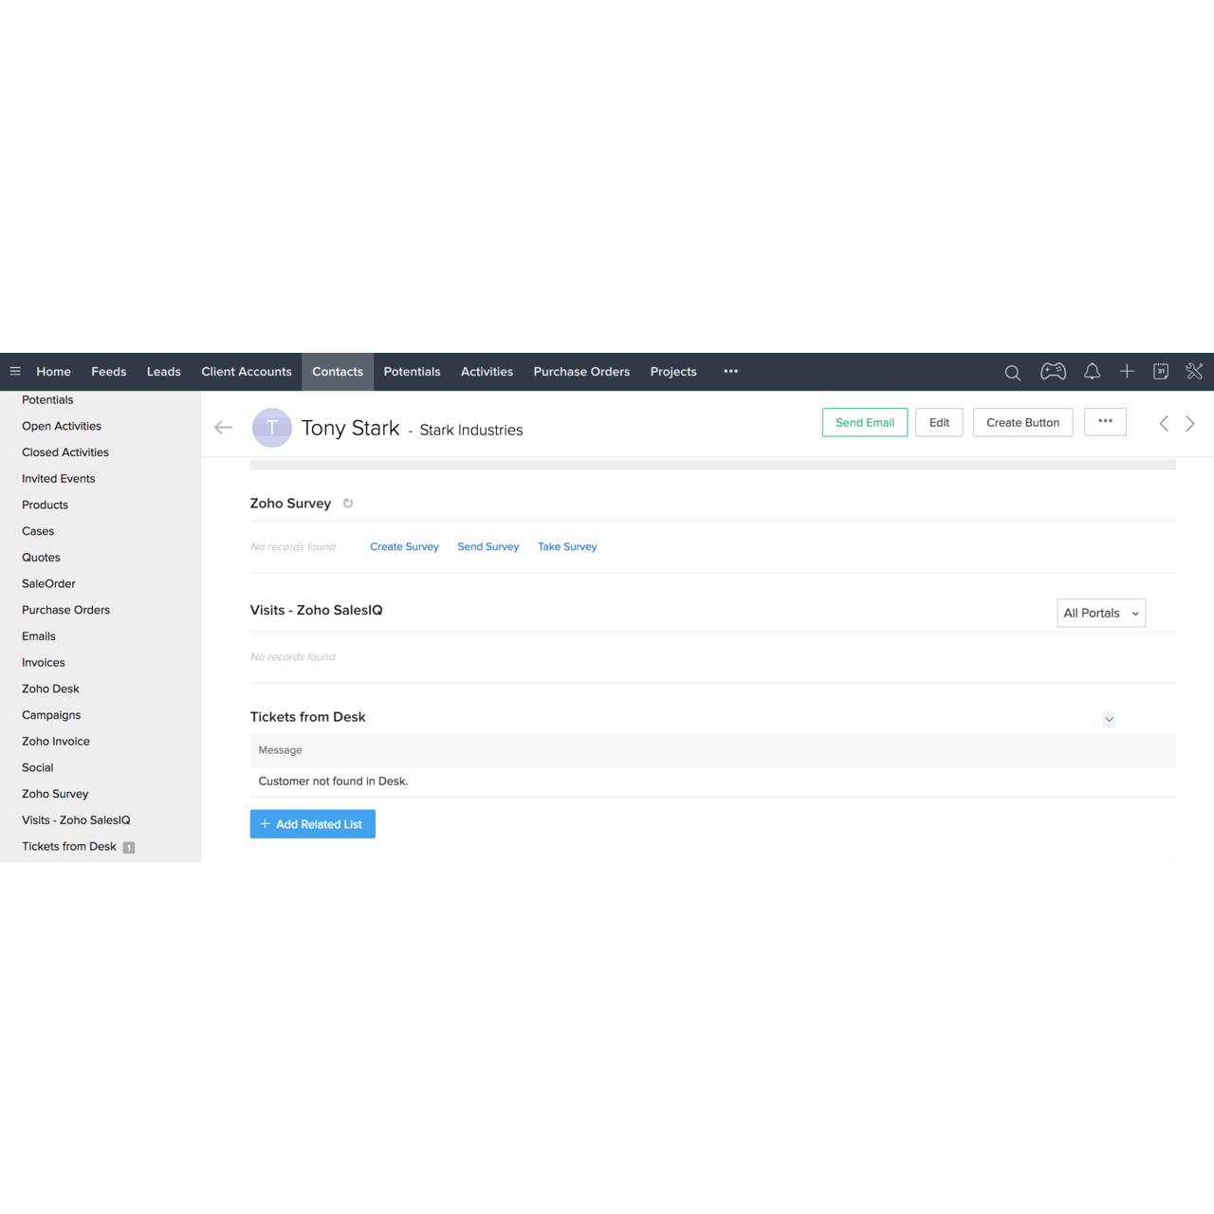Image resolution: width=1214 pixels, height=1214 pixels.
Task: Go back using the left arrow near Tony Stark
Action: pyautogui.click(x=223, y=427)
